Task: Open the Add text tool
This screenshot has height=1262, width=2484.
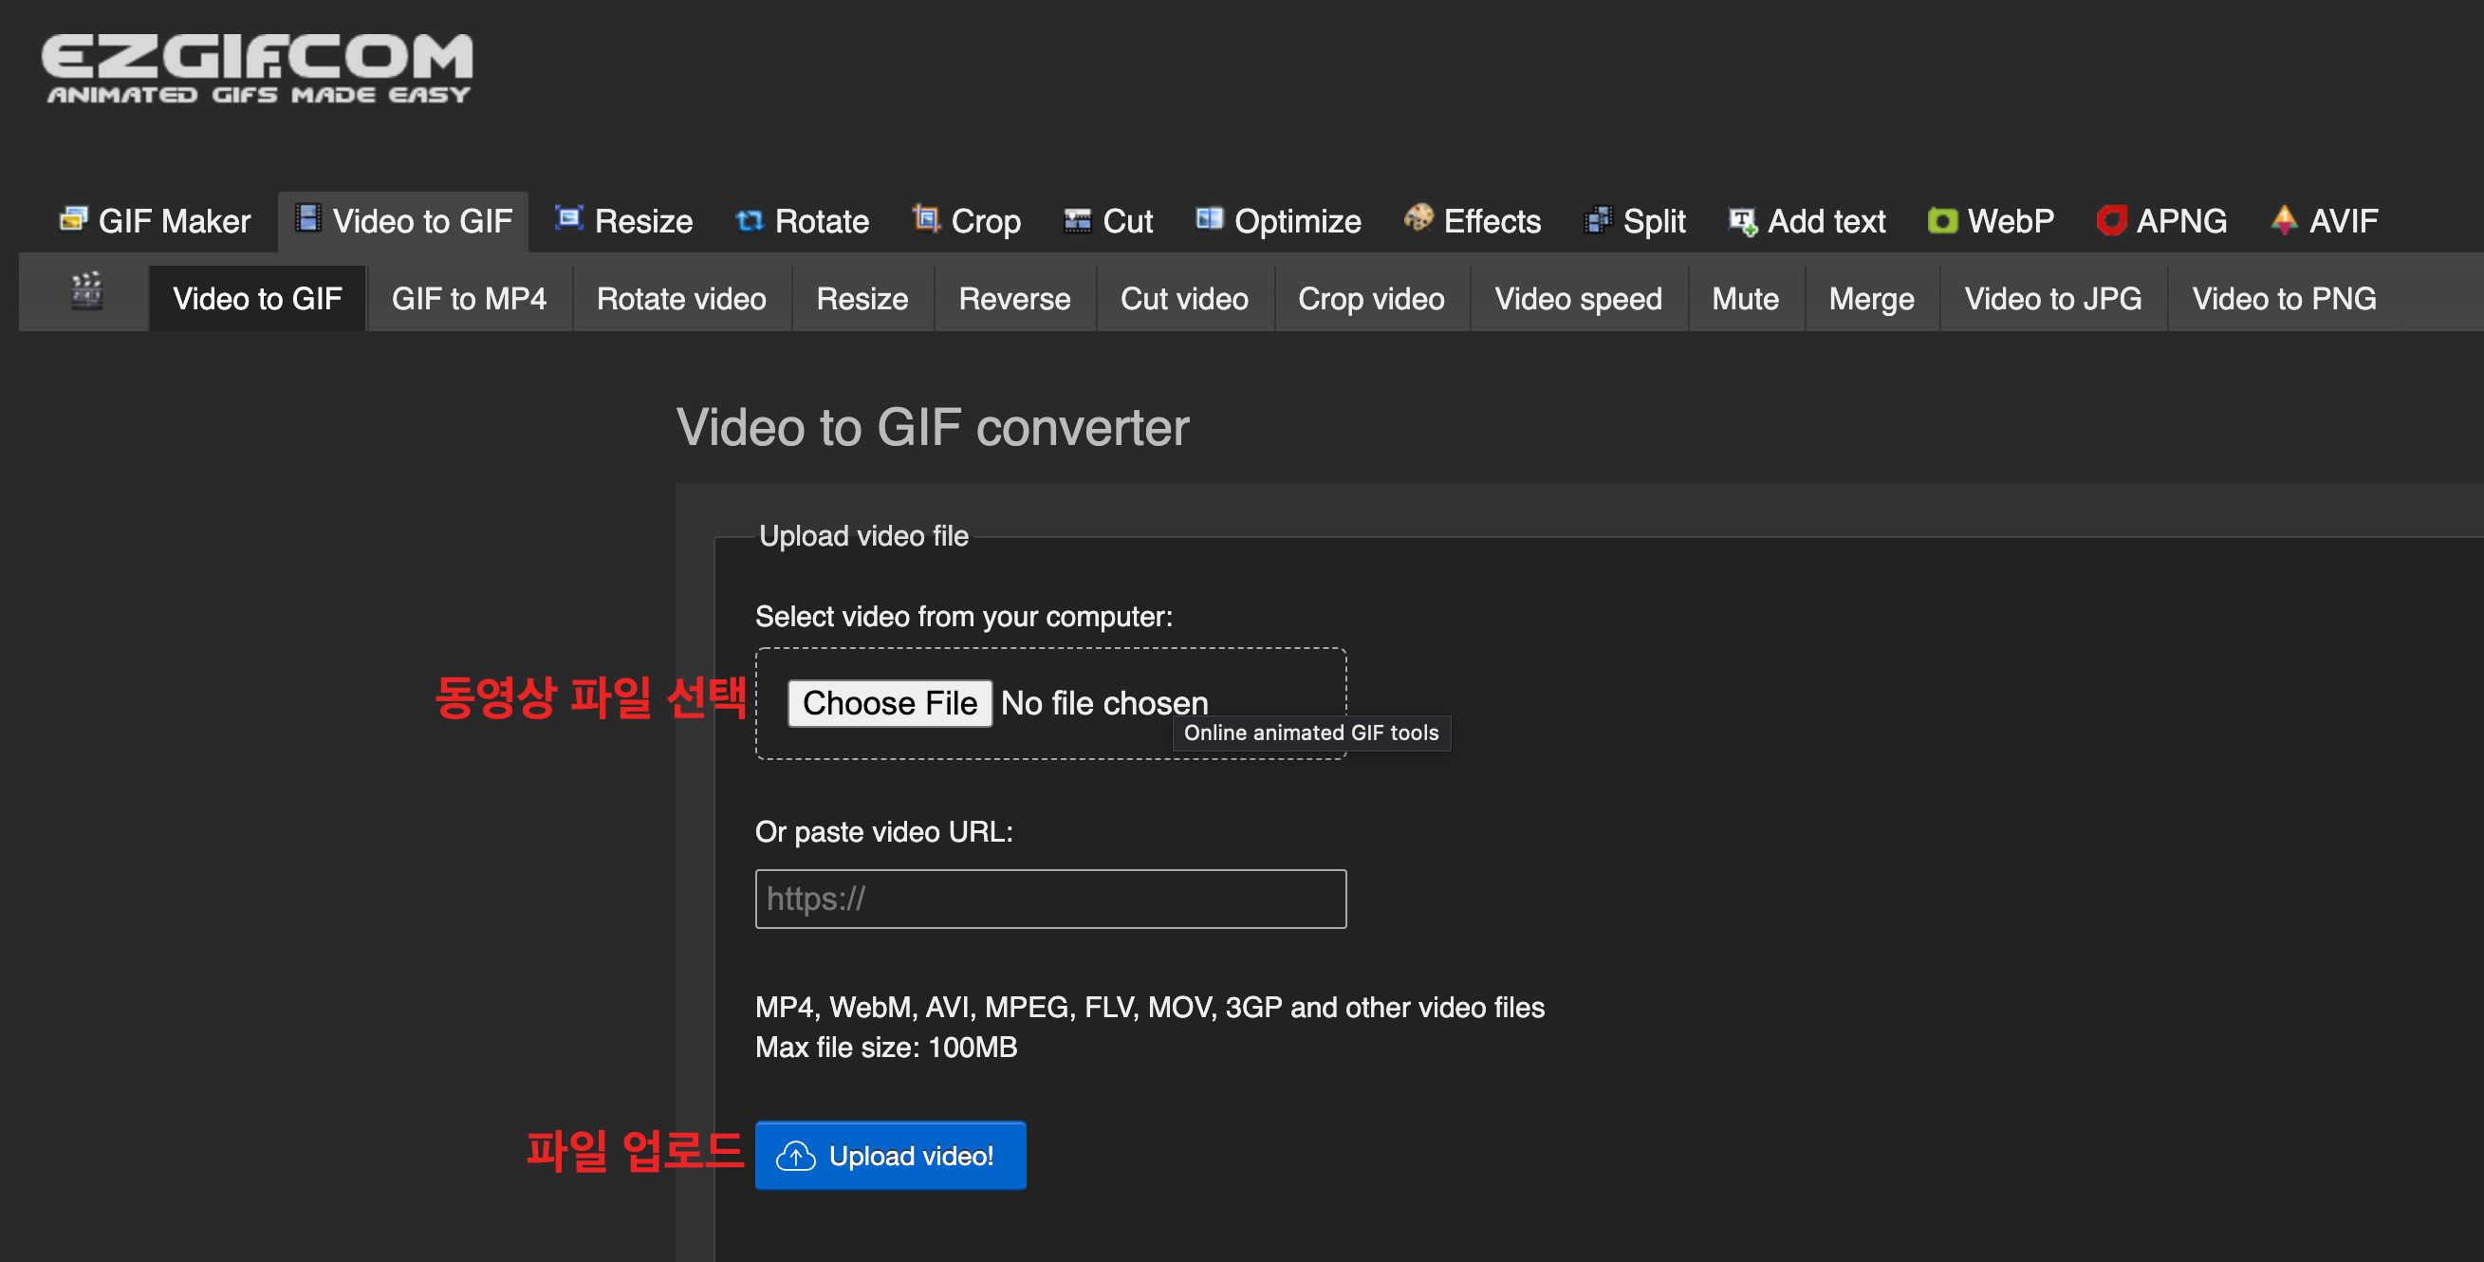Action: click(1807, 222)
